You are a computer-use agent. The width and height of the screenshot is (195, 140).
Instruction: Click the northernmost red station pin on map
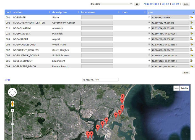pyautogui.click(x=123, y=97)
